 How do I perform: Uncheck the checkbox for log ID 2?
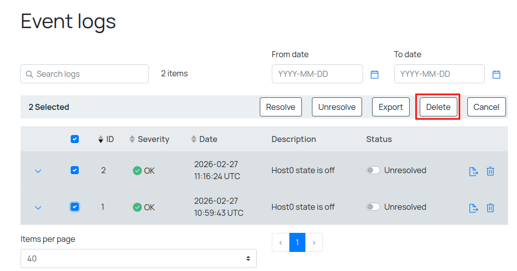(x=75, y=171)
